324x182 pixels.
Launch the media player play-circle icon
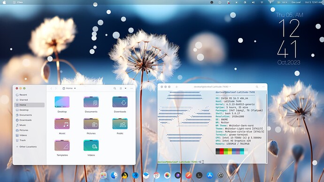(220, 175)
